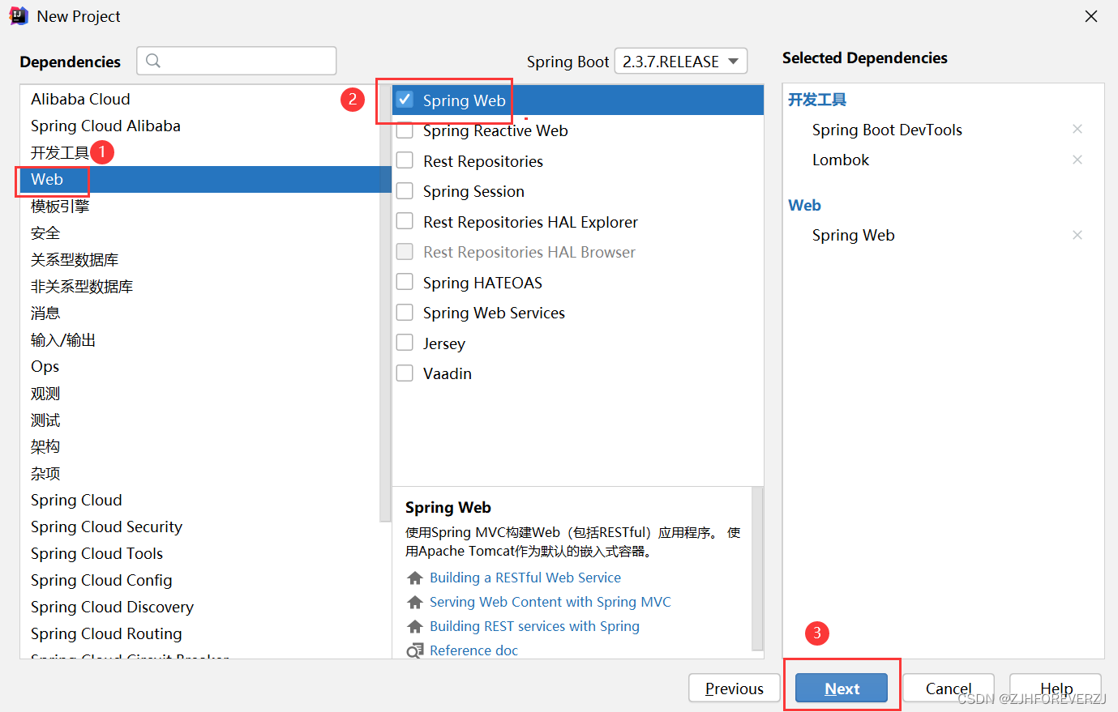Open the Reference doc link
The image size is (1118, 712).
(x=473, y=650)
